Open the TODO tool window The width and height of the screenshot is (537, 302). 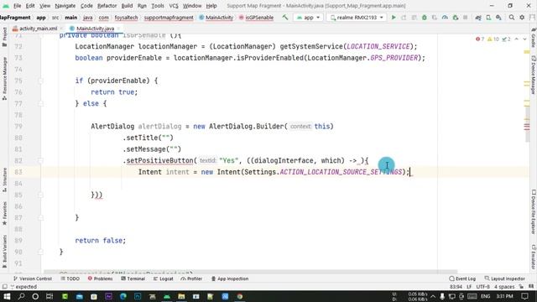point(70,279)
